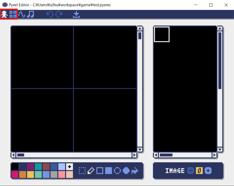234x186 pixels.
Task: Click the Pyxel cube icon in title bar
Action: coord(5,5)
